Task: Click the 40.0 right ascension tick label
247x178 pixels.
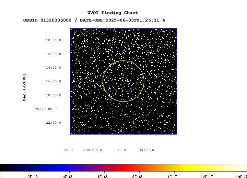Action: [121, 150]
